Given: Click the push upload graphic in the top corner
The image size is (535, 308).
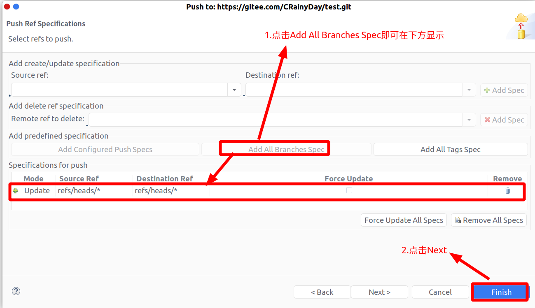Looking at the screenshot, I should pos(521,25).
